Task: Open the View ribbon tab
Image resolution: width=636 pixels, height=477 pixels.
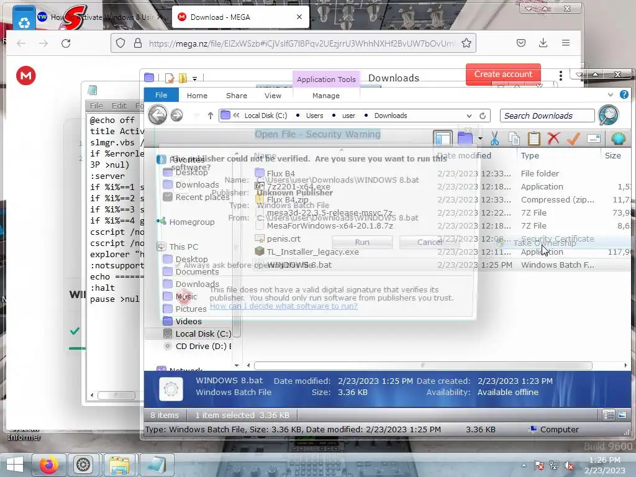Action: tap(273, 96)
